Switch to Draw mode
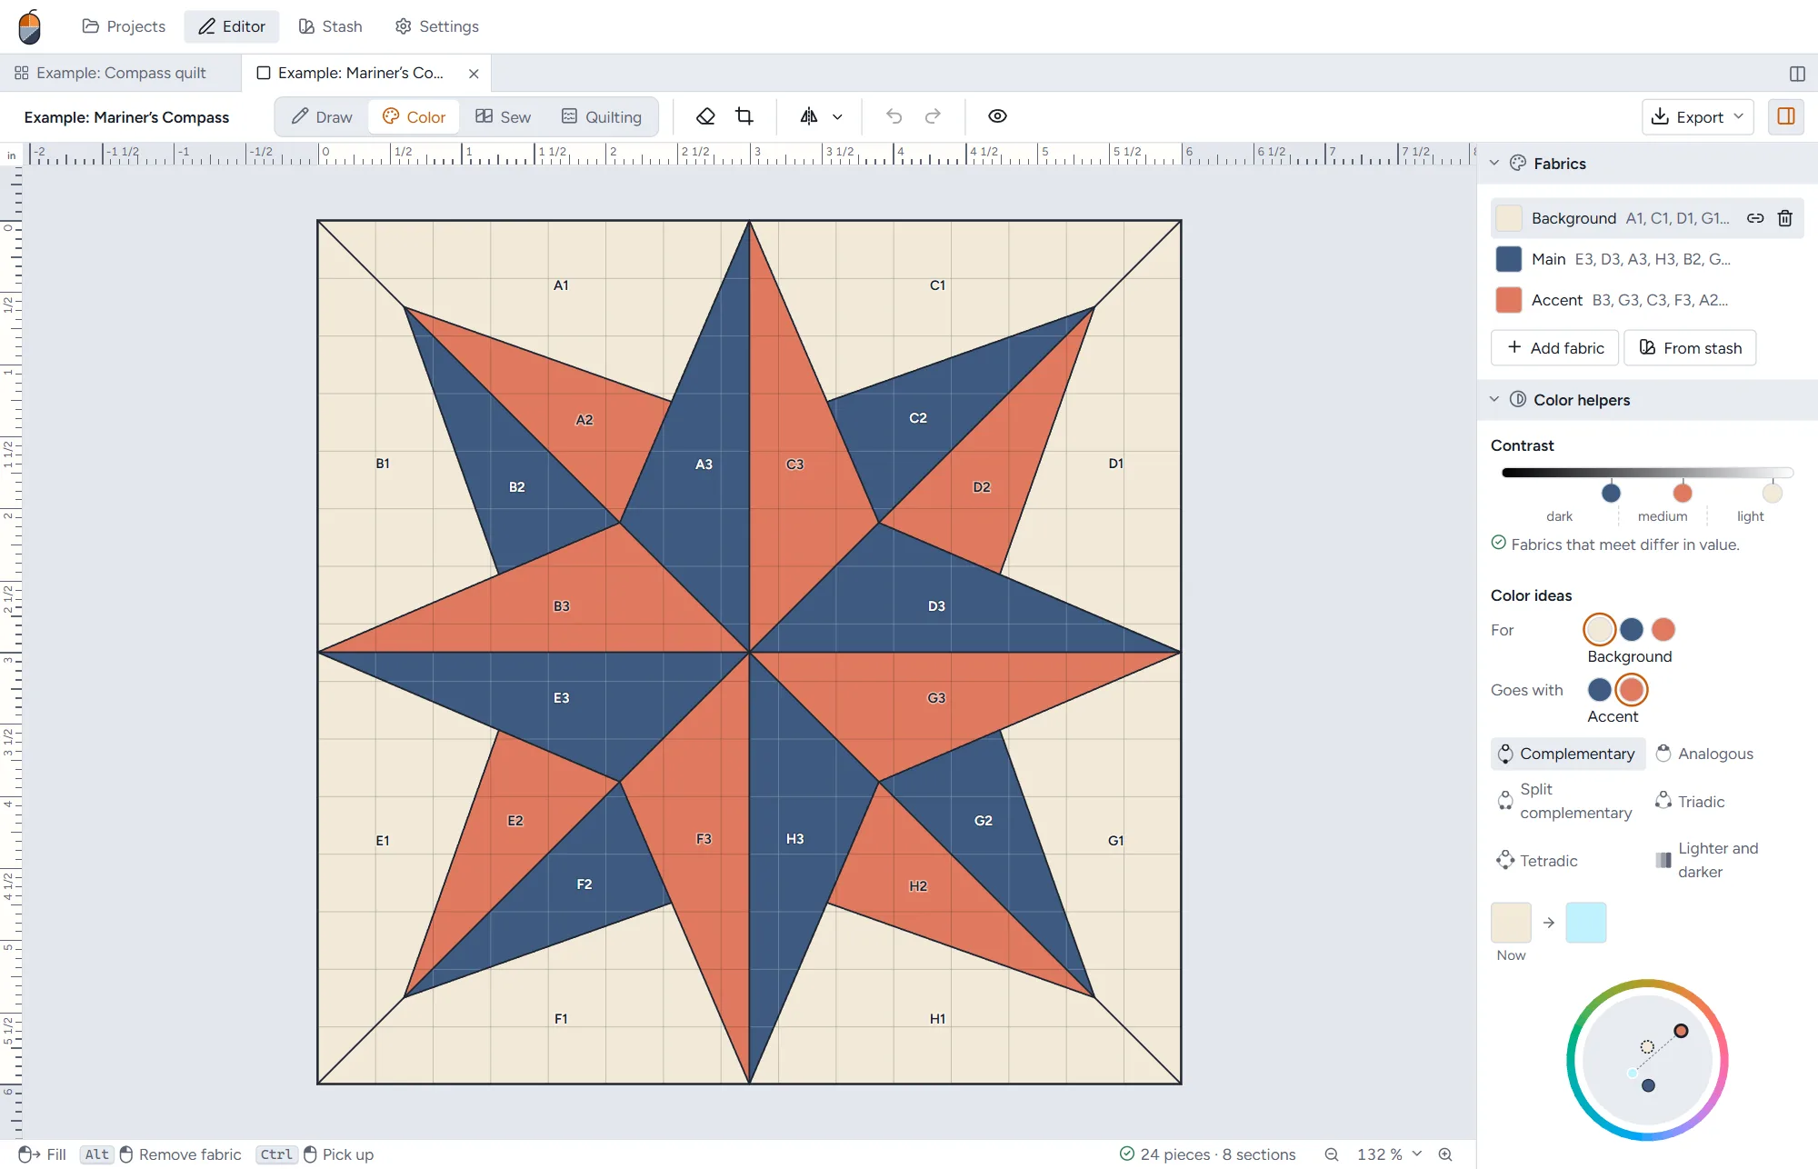The height and width of the screenshot is (1169, 1818). 322,116
